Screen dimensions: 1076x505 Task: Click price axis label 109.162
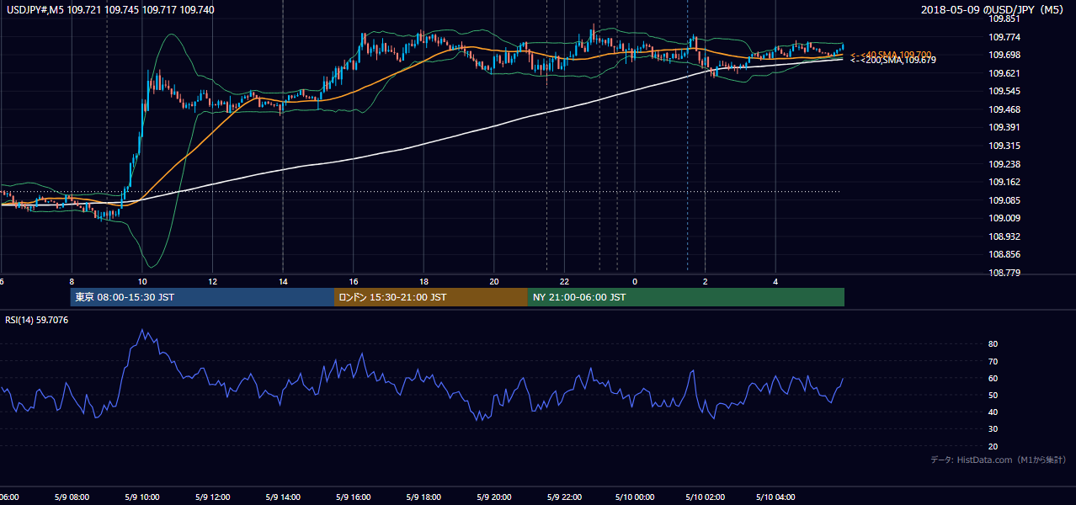[x=1004, y=182]
